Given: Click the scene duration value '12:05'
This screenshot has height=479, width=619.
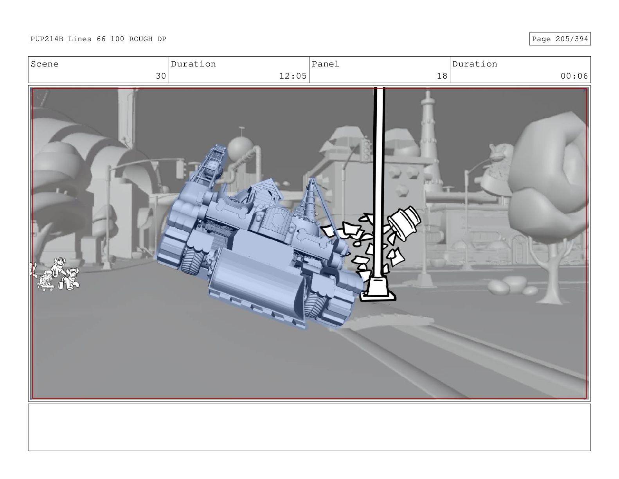Looking at the screenshot, I should pos(293,76).
